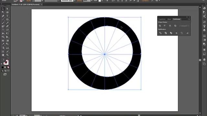Viewport: 207px width, 116px height.
Task: Select the Eyedropper tool
Action: point(3,44)
